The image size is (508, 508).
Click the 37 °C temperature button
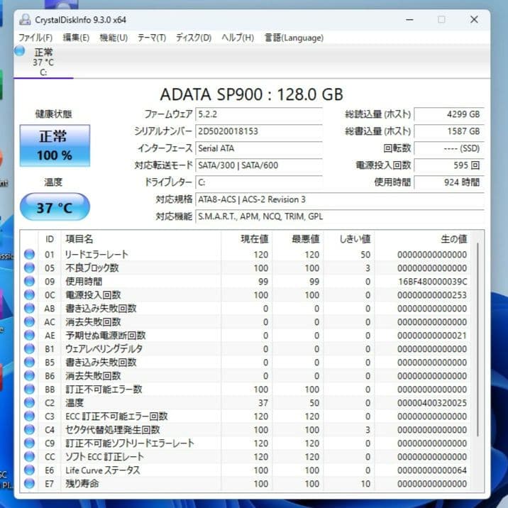point(55,207)
